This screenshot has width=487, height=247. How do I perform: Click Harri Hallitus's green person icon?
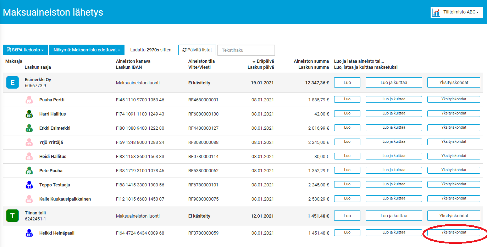coord(29,114)
